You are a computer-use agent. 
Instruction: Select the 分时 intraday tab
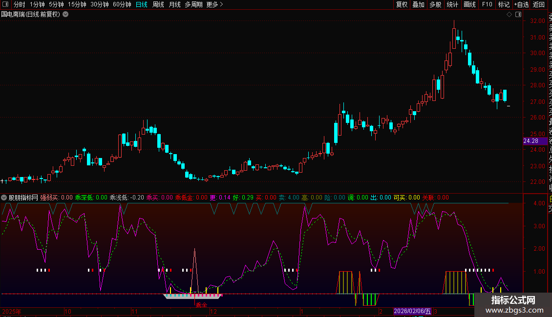pyautogui.click(x=19, y=4)
